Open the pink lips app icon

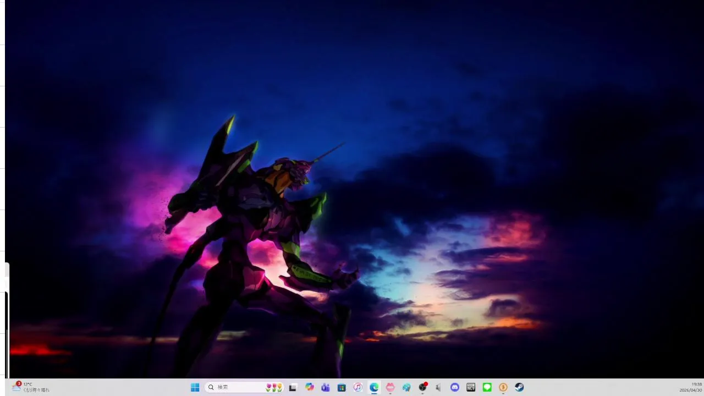point(390,387)
